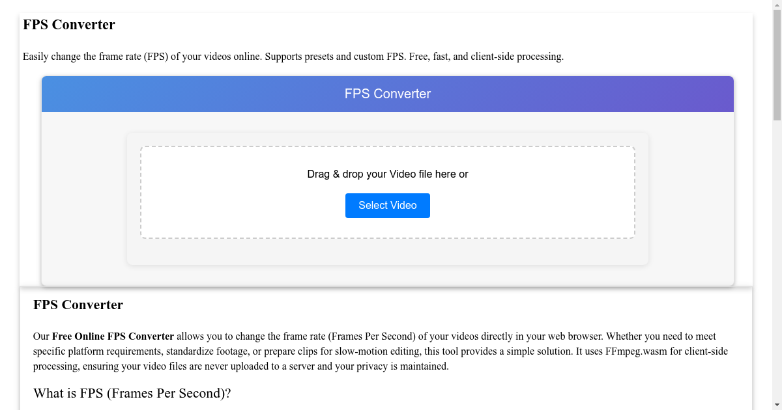Click the scrollbar thumb
782x410 pixels.
coord(776,65)
